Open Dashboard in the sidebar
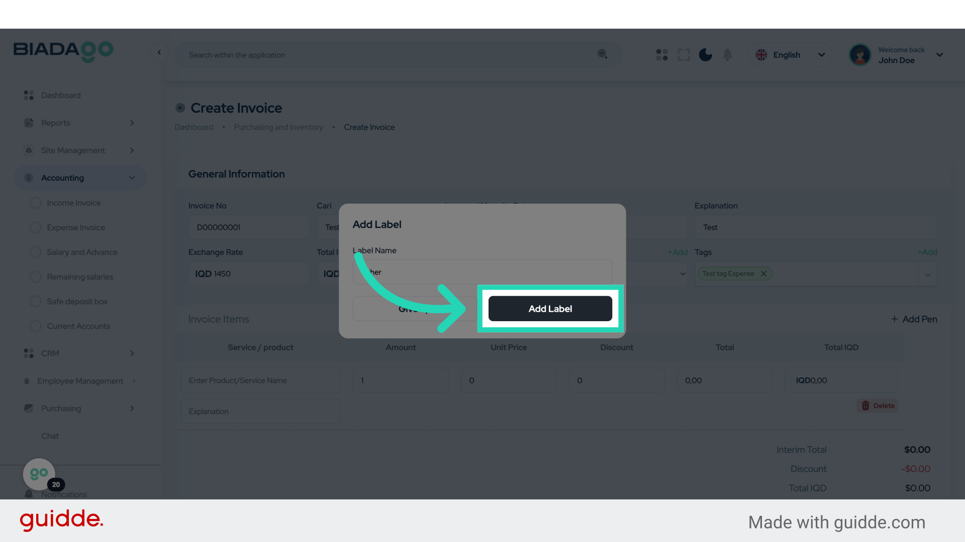The width and height of the screenshot is (965, 542). (x=60, y=95)
